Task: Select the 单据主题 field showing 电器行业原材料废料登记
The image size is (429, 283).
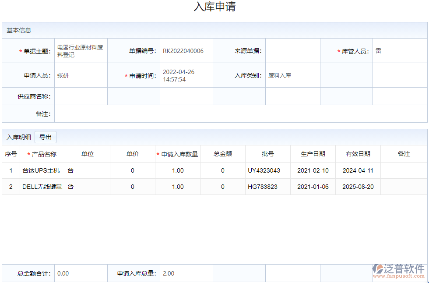Action: tap(81, 50)
